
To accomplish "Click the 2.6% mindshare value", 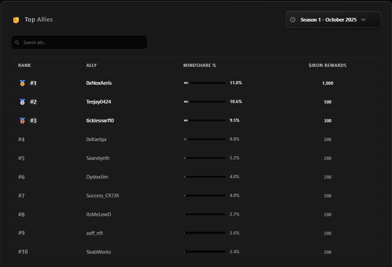I will 234,233.
